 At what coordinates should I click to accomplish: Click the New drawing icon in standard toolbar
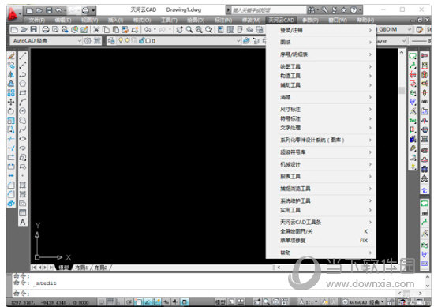14,29
